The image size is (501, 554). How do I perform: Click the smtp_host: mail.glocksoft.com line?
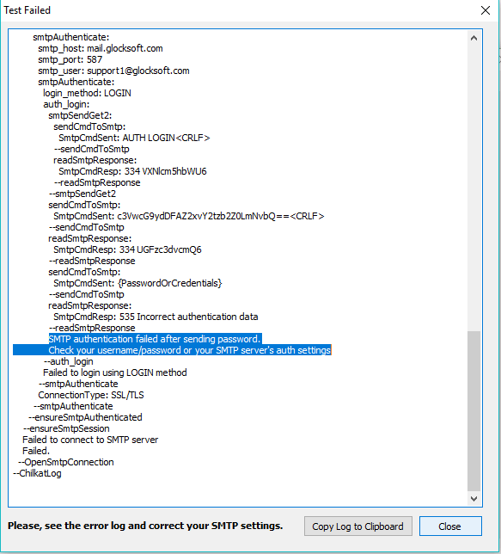coord(101,48)
